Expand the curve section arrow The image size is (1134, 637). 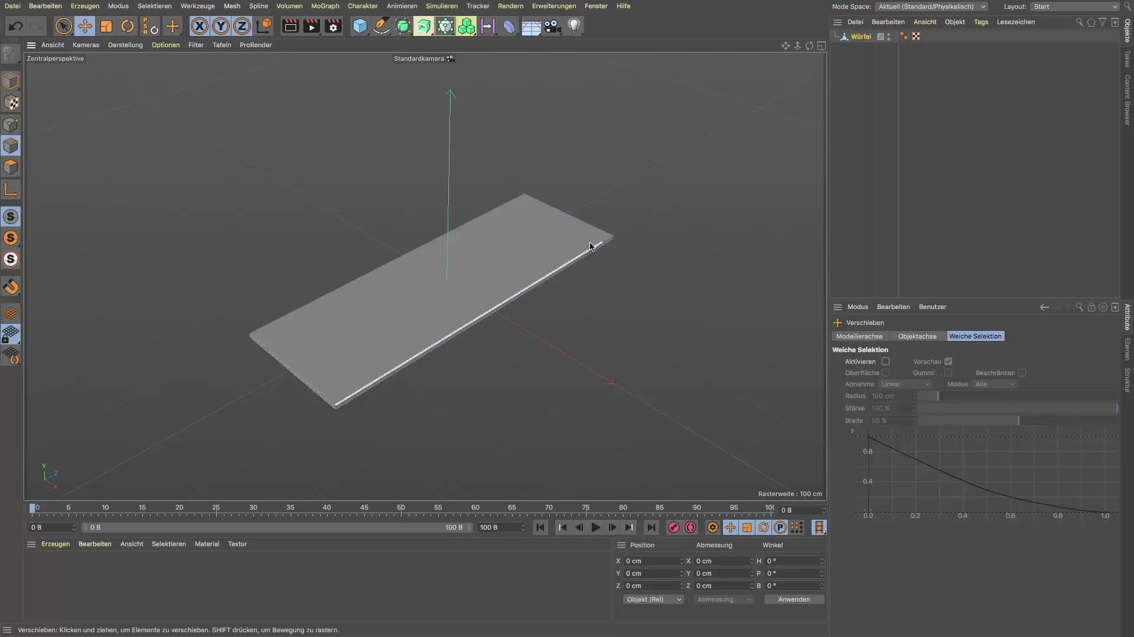(x=852, y=431)
